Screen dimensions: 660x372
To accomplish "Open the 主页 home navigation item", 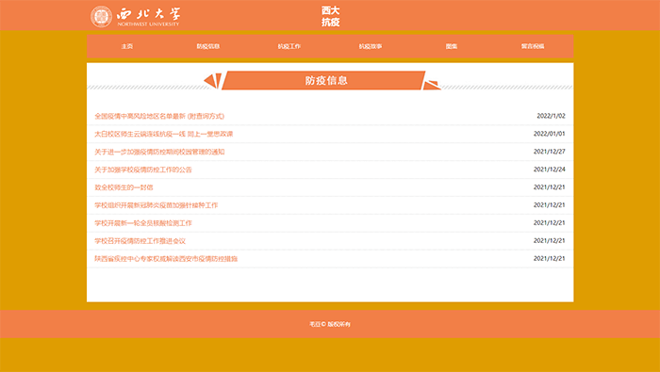I will (x=127, y=46).
